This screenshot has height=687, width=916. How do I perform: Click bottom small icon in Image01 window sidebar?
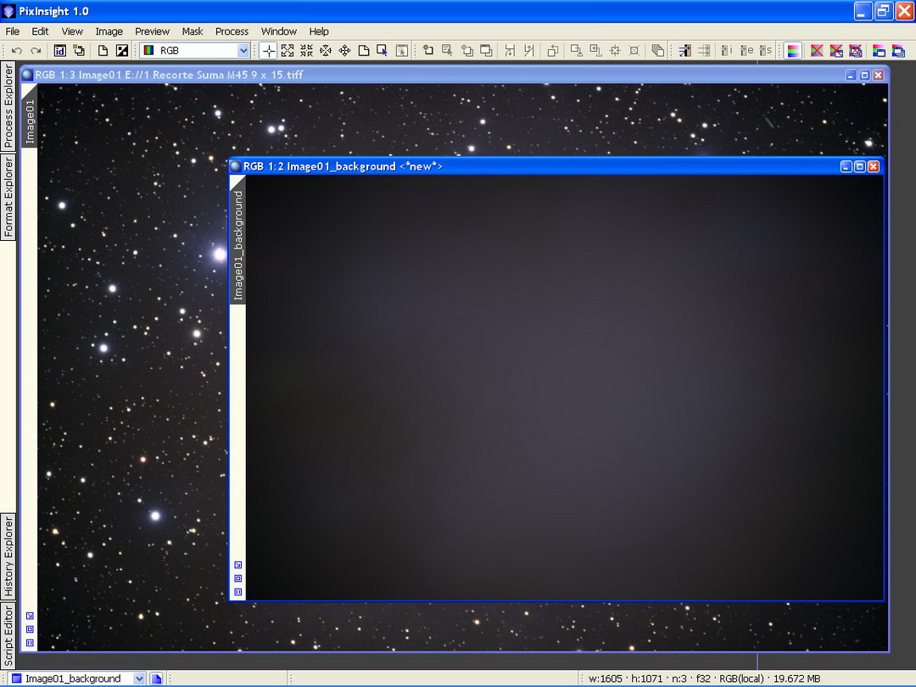coord(30,643)
